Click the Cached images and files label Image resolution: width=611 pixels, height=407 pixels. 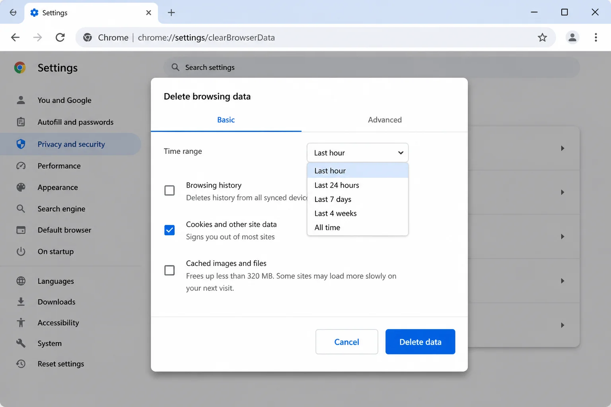click(226, 263)
